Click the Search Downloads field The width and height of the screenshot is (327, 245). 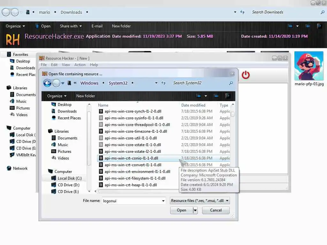[x=285, y=12]
